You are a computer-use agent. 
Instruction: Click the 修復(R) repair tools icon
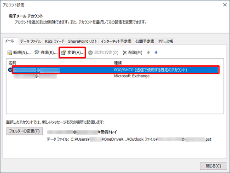click(x=36, y=52)
